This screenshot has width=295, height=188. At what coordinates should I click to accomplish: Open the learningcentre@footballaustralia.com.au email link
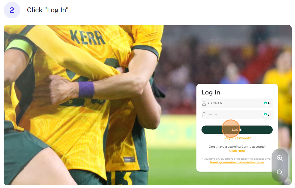(237, 162)
